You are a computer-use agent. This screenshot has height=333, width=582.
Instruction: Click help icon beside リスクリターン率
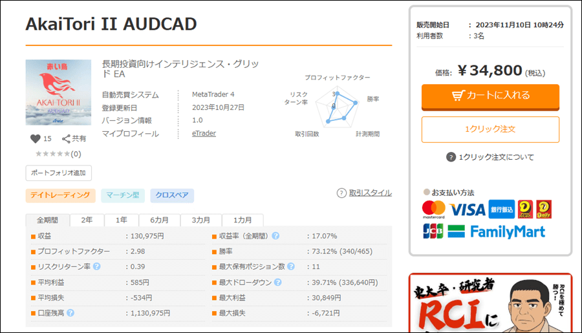[96, 266]
